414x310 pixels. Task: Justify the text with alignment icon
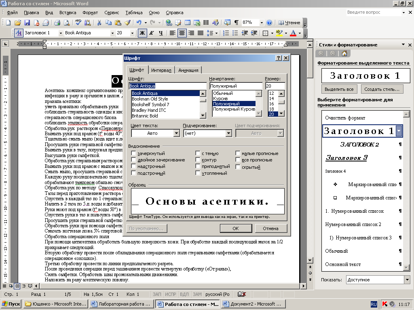pos(201,33)
